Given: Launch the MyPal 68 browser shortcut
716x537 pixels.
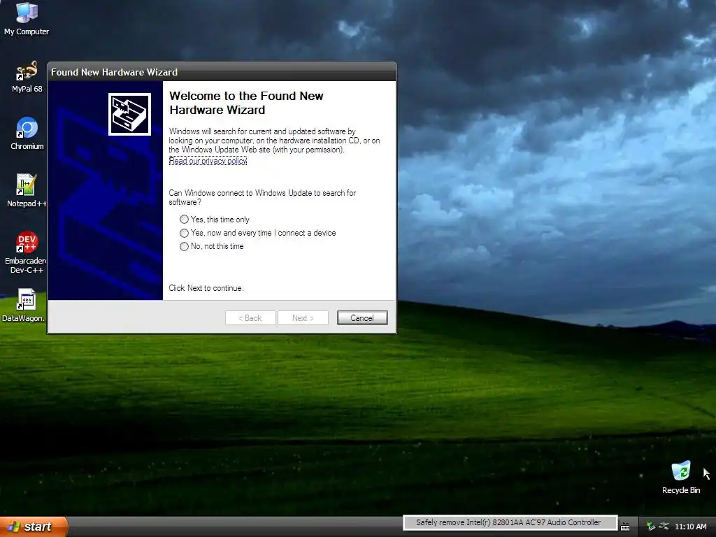Looking at the screenshot, I should 27,77.
